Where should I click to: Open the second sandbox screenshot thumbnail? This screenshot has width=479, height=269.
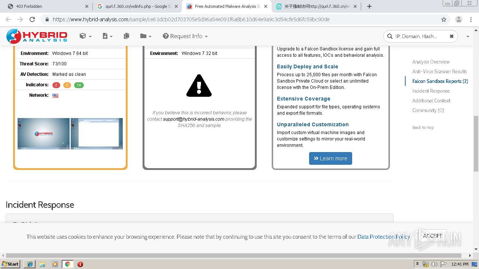[97, 134]
